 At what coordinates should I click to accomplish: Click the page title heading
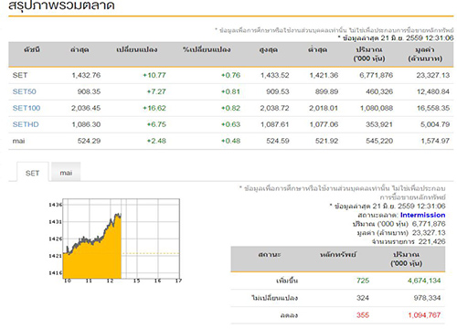pyautogui.click(x=61, y=5)
